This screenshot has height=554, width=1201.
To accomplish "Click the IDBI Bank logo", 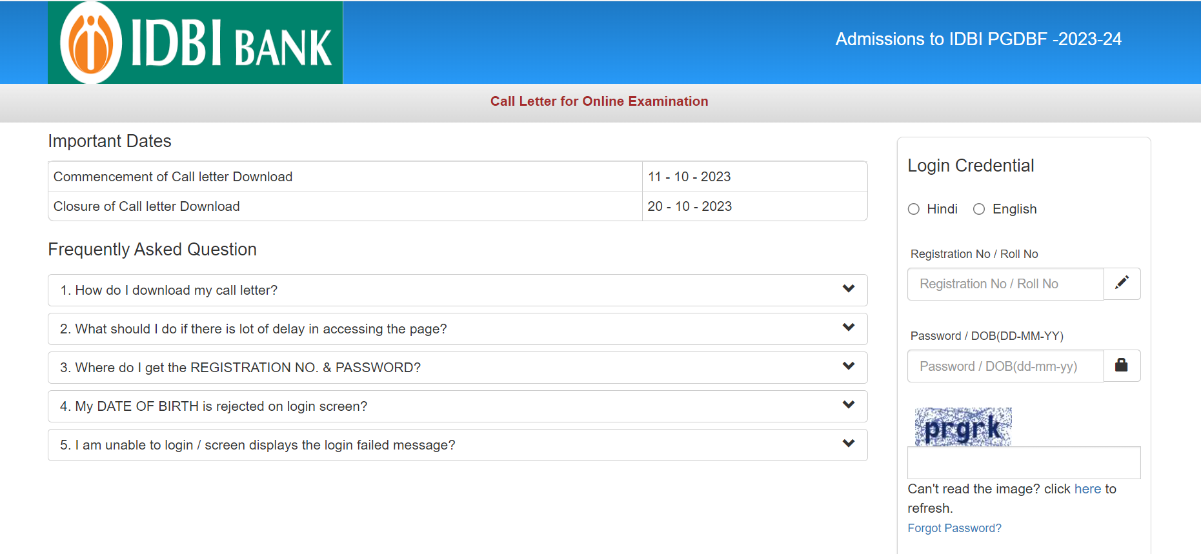I will point(195,43).
